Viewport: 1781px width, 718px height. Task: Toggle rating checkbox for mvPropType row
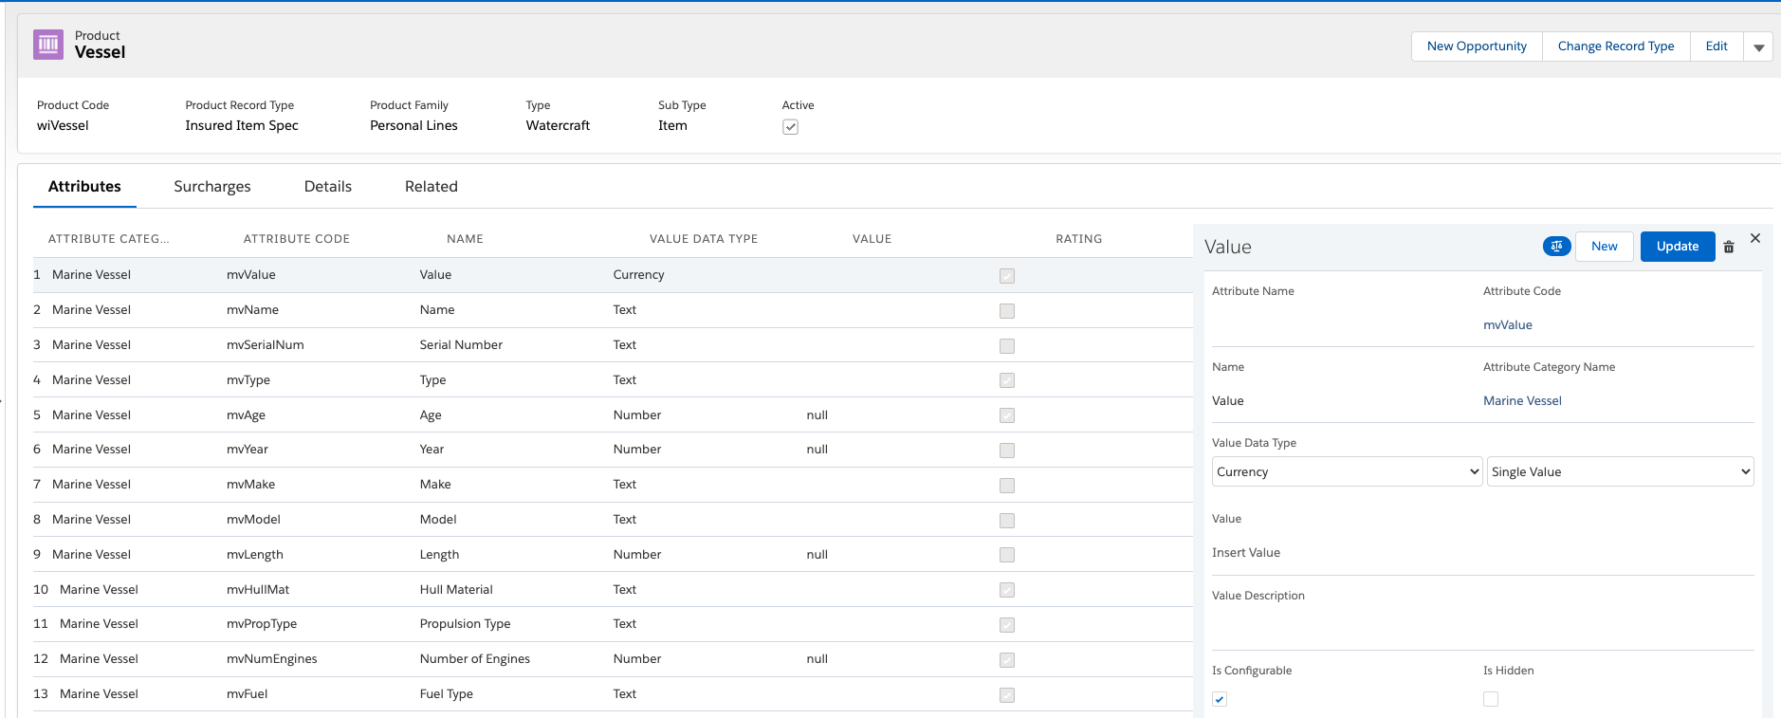(x=1007, y=625)
